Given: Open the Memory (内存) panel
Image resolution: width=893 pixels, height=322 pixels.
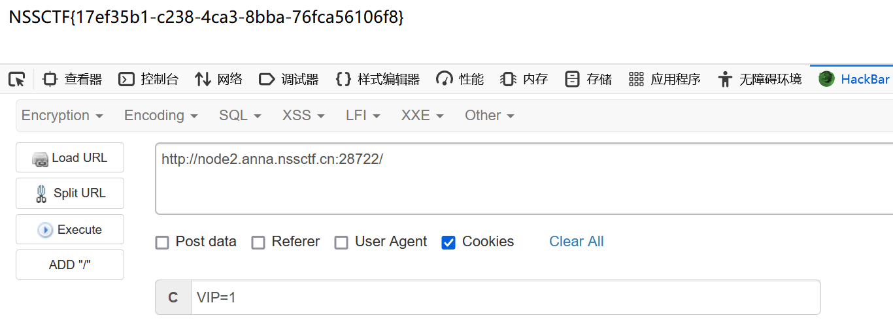Looking at the screenshot, I should [524, 80].
